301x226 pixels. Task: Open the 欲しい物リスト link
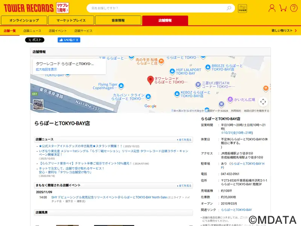coord(284,31)
